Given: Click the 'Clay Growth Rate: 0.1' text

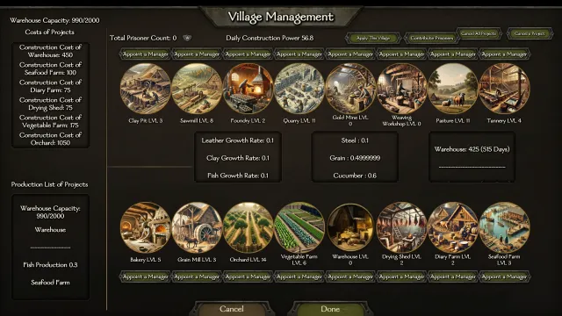Looking at the screenshot, I should pos(238,158).
